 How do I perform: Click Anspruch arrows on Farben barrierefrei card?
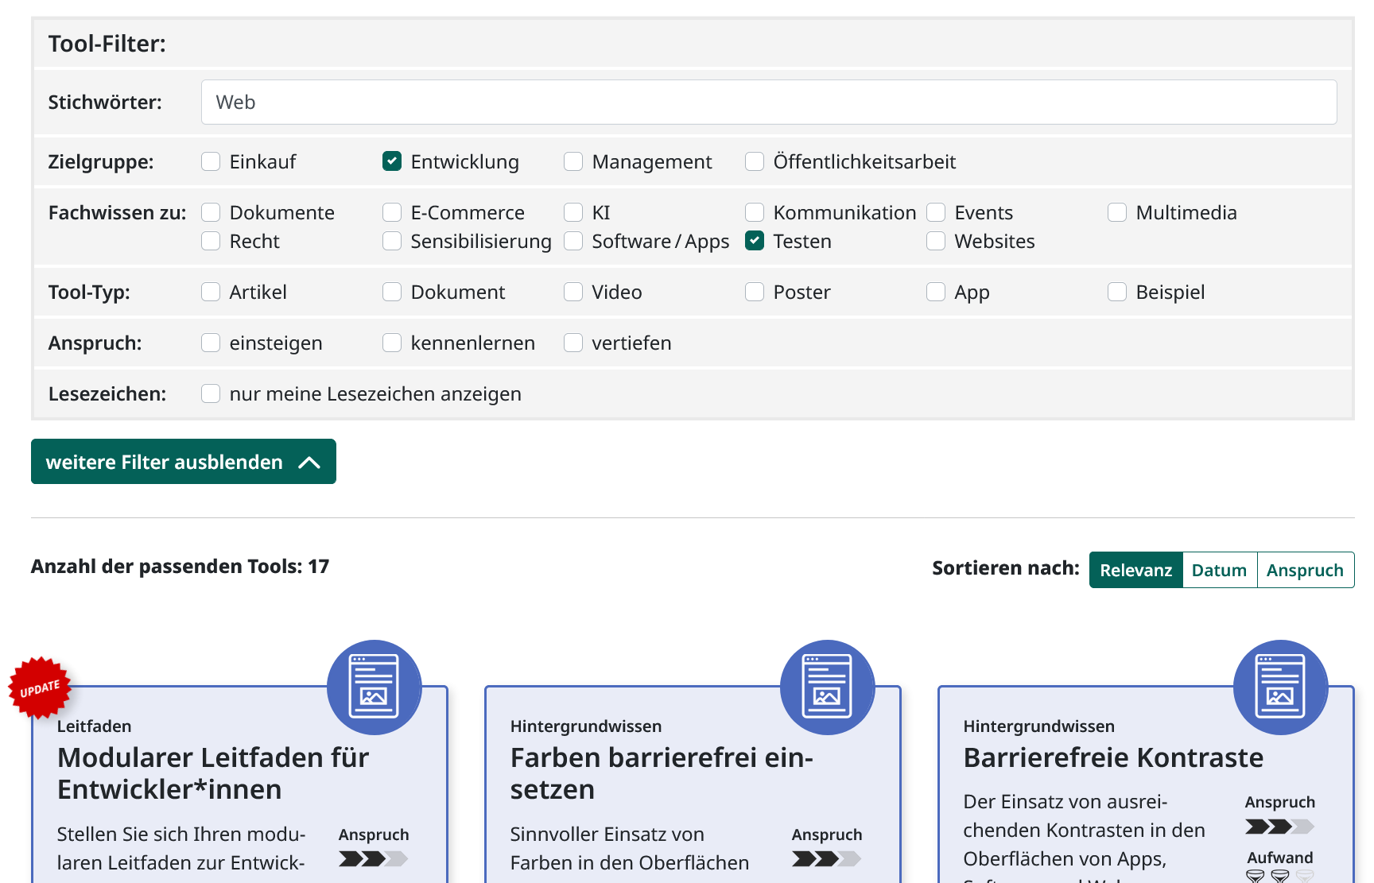coord(826,858)
